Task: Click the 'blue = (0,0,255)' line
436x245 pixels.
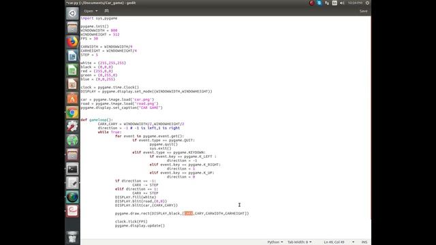Action: coord(98,79)
